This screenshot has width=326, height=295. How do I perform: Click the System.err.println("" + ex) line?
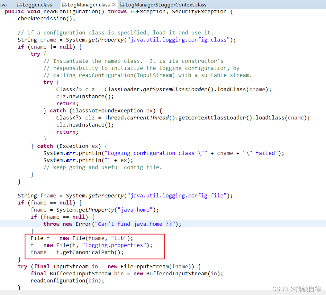coord(88,160)
